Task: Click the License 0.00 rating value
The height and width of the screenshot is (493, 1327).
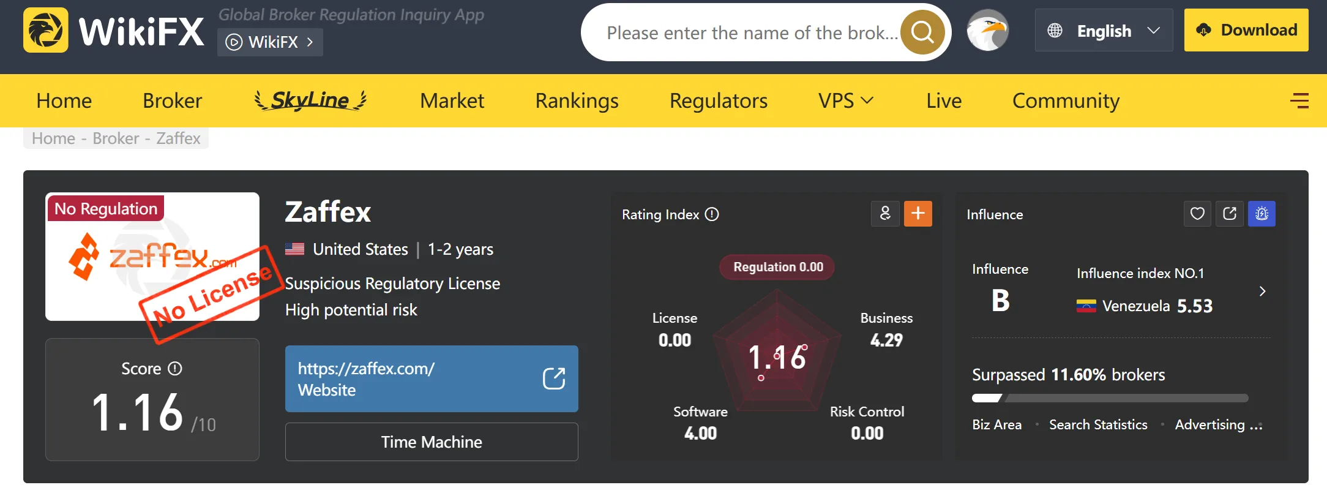Action: point(675,341)
